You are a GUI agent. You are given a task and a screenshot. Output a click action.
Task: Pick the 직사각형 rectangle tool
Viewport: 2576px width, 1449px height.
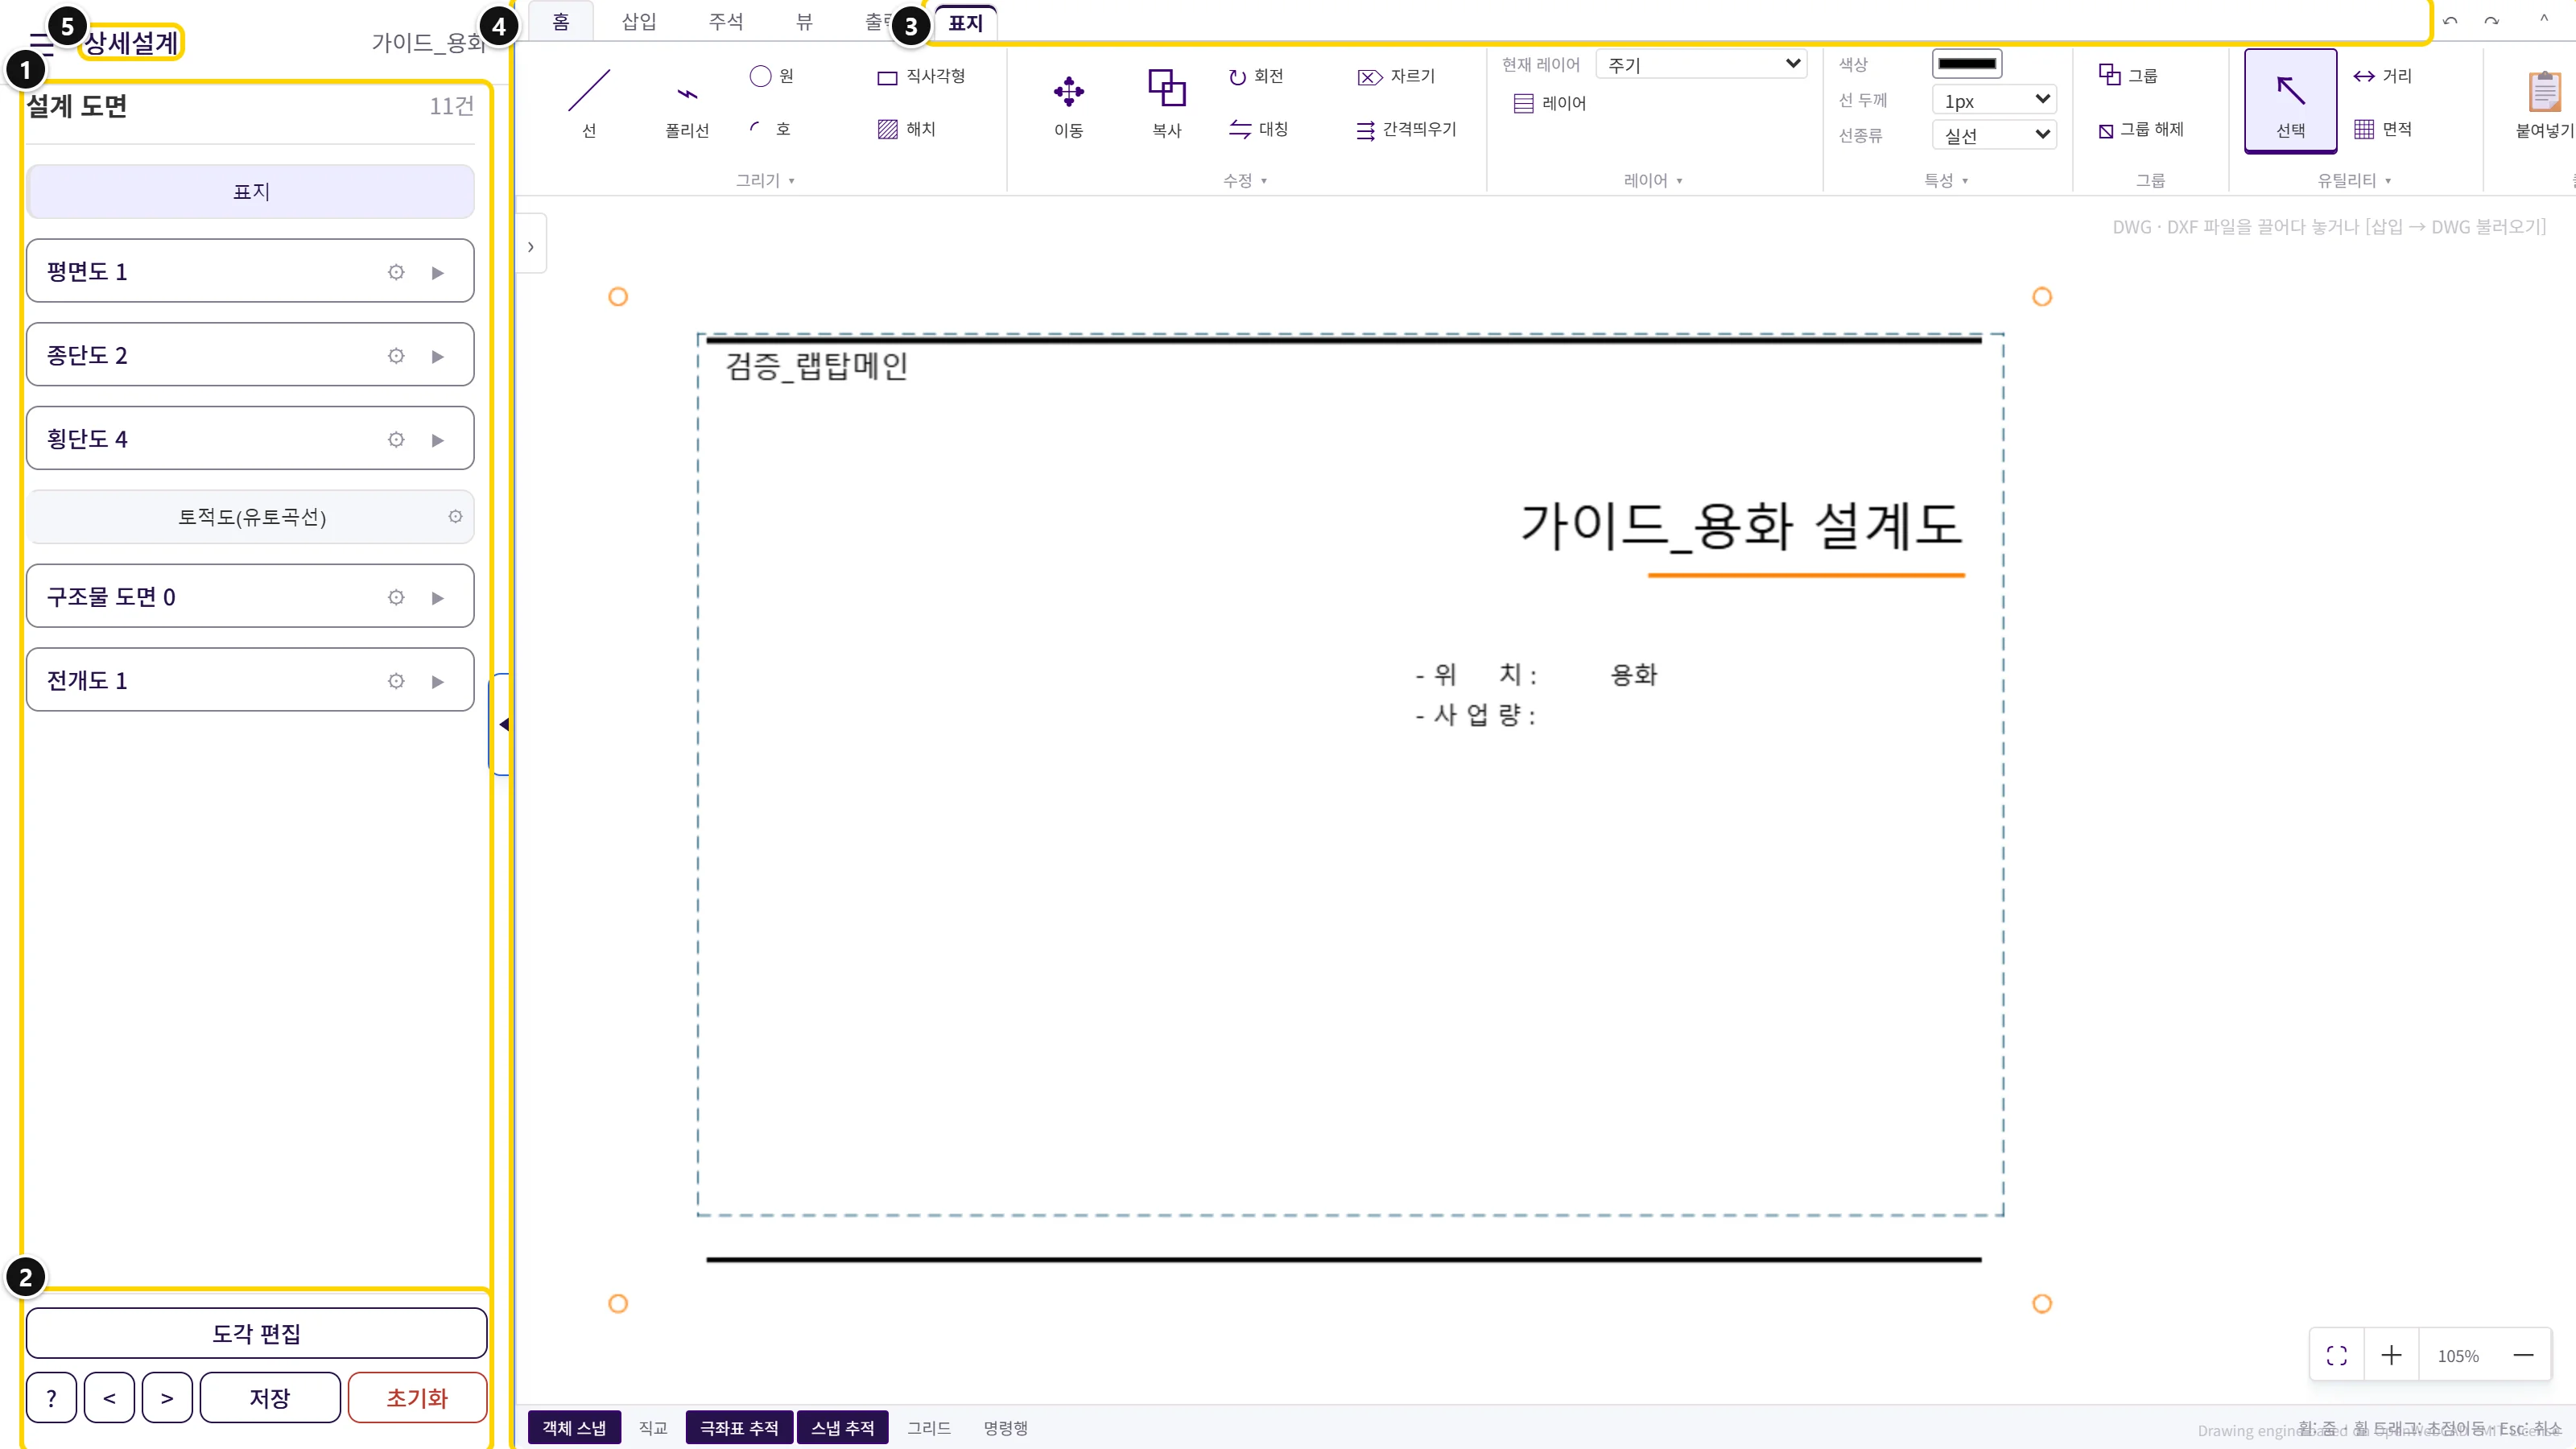921,76
